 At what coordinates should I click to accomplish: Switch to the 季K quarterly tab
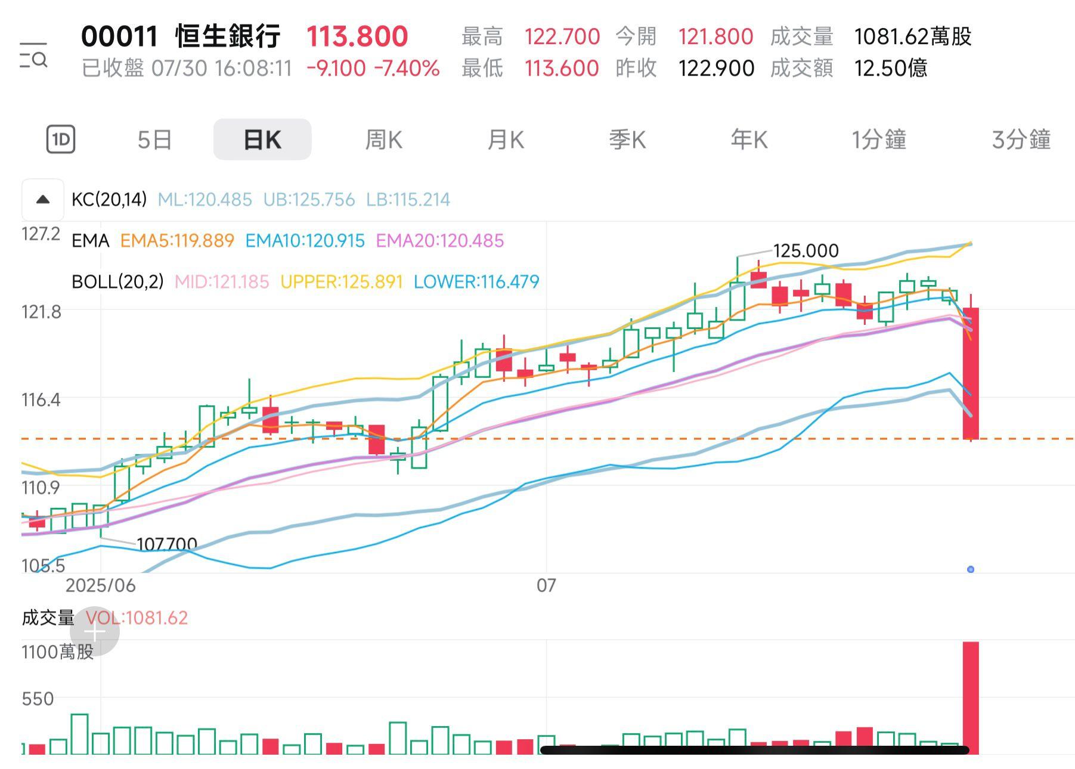[x=627, y=139]
